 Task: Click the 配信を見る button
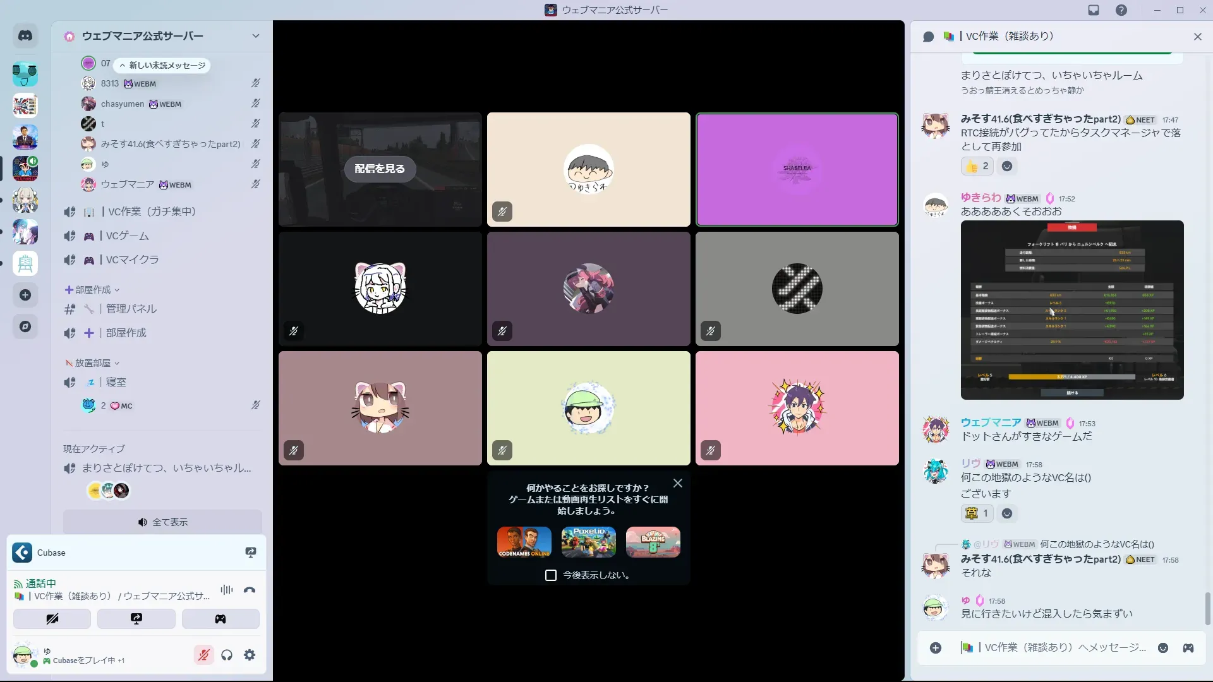coord(380,169)
